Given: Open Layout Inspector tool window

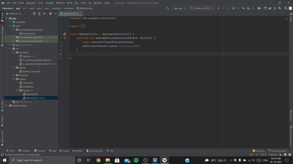Looking at the screenshot, I should pyautogui.click(x=278, y=151).
